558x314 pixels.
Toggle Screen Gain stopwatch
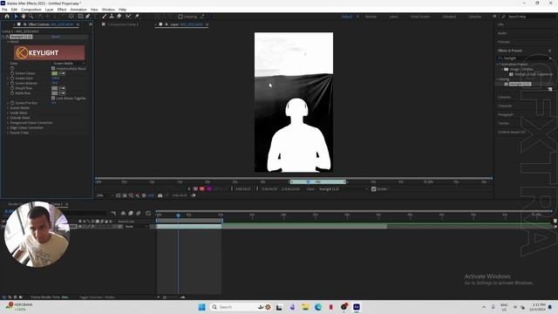12,78
